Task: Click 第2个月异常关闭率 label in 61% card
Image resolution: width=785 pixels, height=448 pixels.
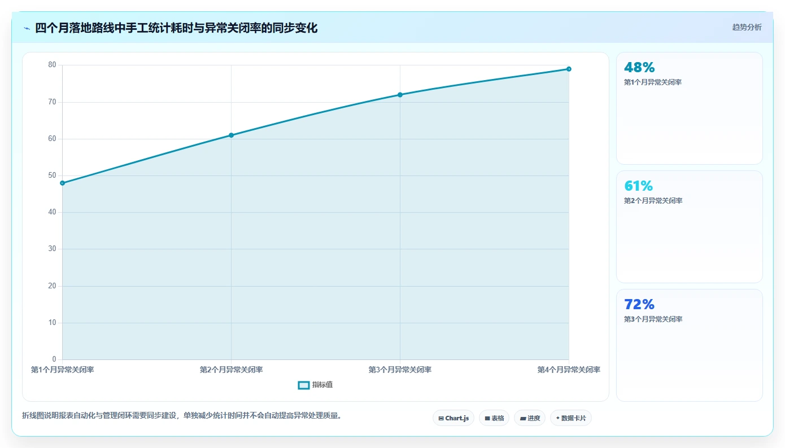Action: coord(653,201)
